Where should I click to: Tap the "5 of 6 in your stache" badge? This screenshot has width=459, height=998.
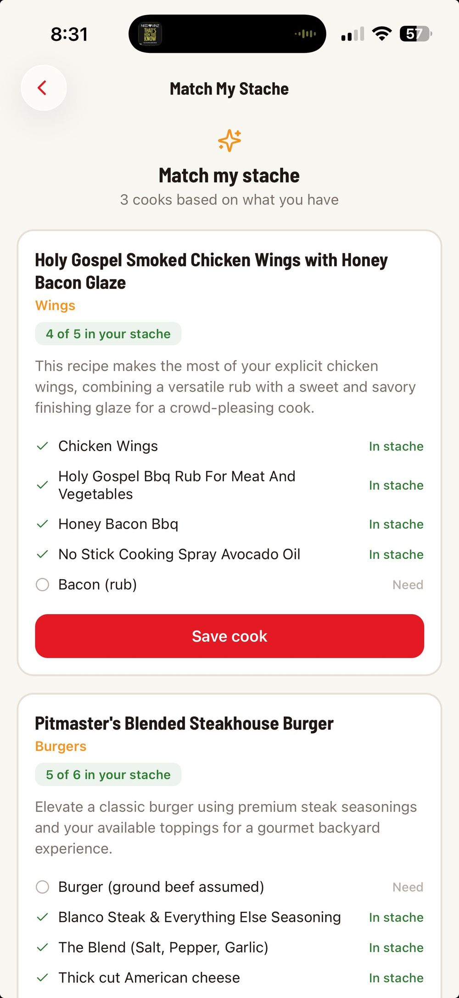(x=108, y=775)
